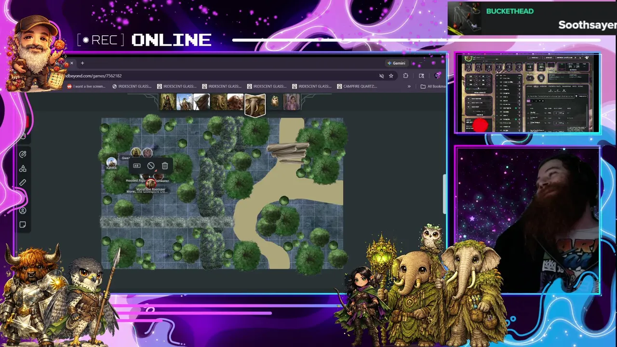Screen dimensions: 617x347
Task: Click the Hooded Figure token label
Action: (136, 181)
